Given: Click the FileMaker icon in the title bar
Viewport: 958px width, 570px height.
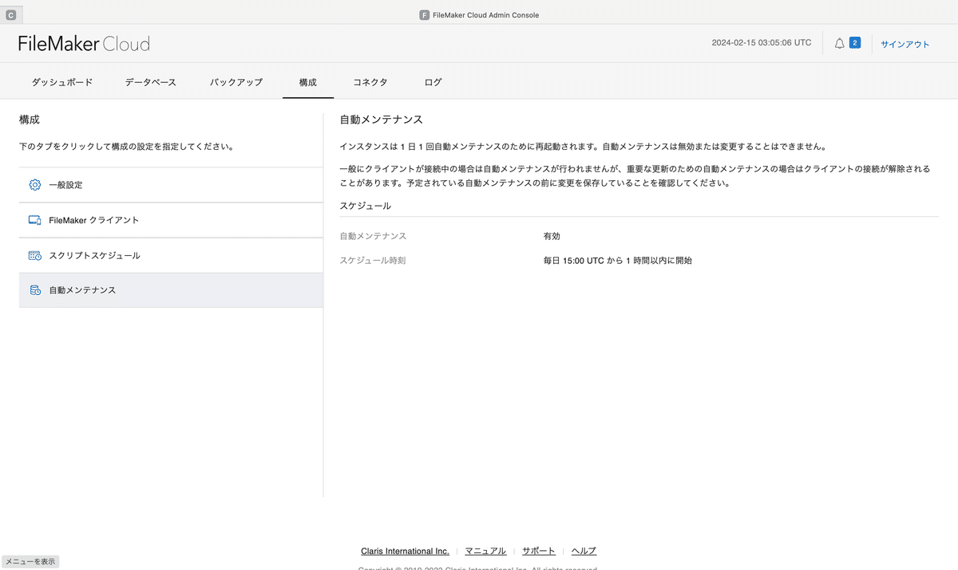Looking at the screenshot, I should tap(423, 14).
